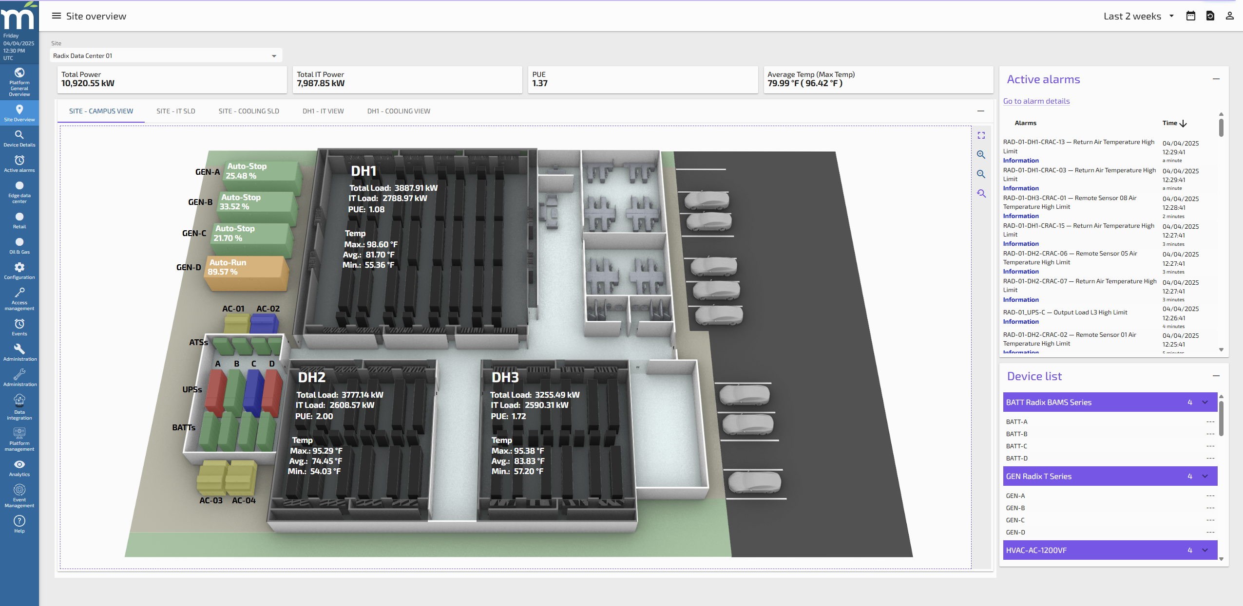Viewport: 1243px width, 606px height.
Task: Switch to DH1 - COOLING VIEW tab
Action: (399, 111)
